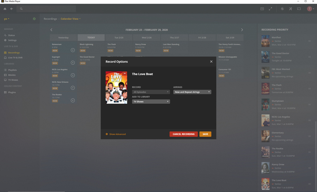Grab the reorder handle for The Flash
Screen dimensions: 317x192
(310, 89)
